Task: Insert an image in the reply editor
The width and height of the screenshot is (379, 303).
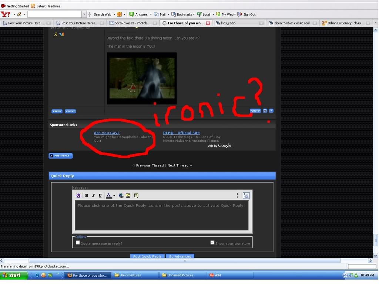Action: tap(128, 195)
